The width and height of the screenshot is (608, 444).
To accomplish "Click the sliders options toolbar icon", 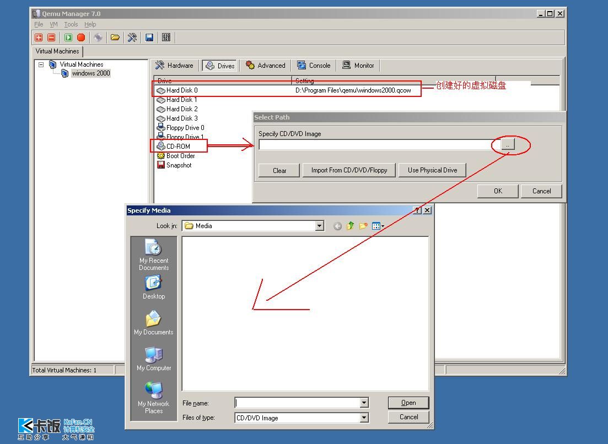I will coord(166,37).
